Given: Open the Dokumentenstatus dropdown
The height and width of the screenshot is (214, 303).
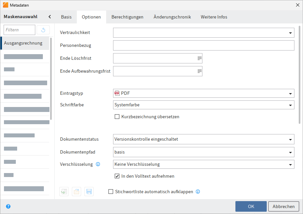Looking at the screenshot, I should click(x=290, y=139).
